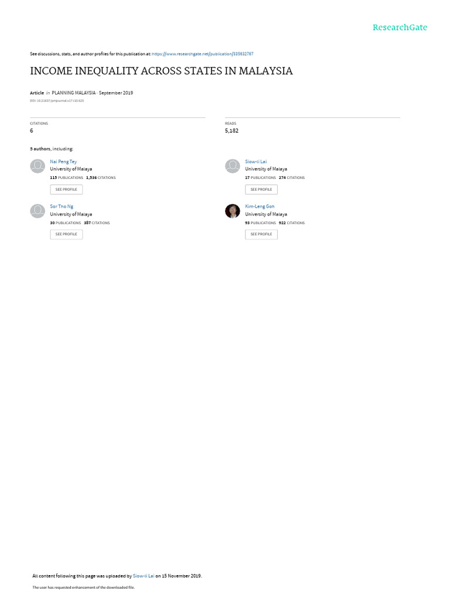Click the ResearchGate logo

(400, 27)
